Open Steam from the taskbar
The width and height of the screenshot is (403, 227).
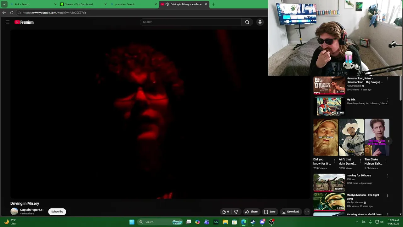tap(253, 222)
